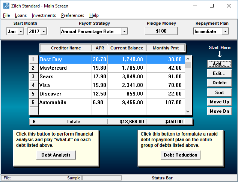Open the Help menu
Screen dimensions: 238x182
94,15
